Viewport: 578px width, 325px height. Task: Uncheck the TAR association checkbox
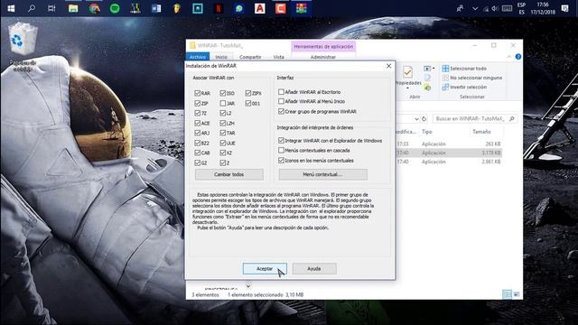(x=223, y=133)
